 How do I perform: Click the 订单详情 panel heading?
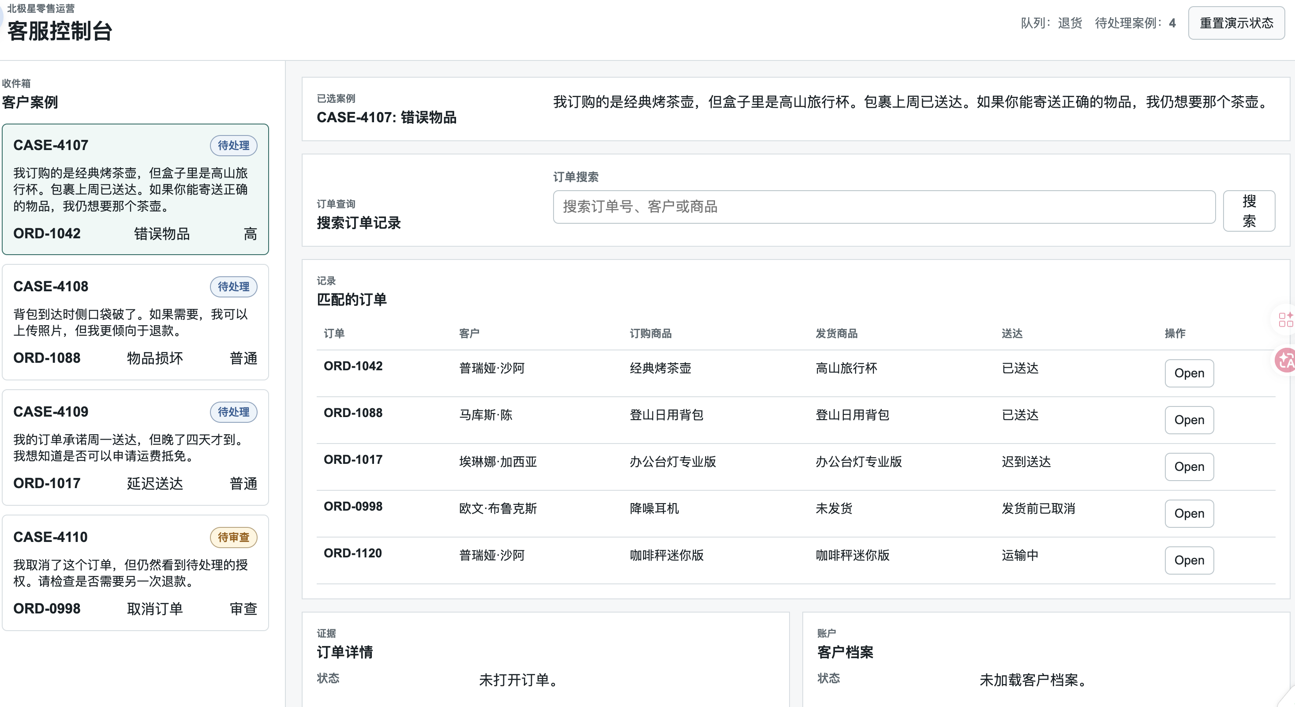point(345,652)
